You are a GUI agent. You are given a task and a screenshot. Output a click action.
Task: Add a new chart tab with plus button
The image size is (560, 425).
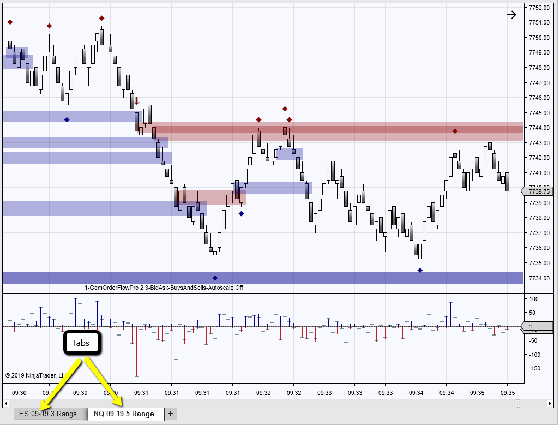pyautogui.click(x=171, y=414)
